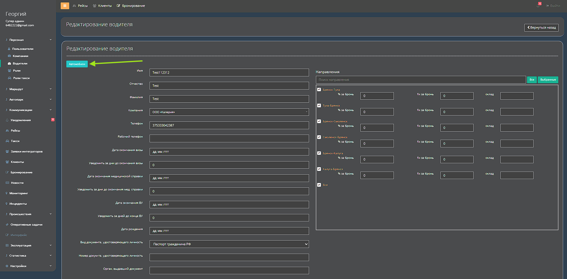Click the Monitoring map pin icon
This screenshot has height=279, width=567.
point(7,193)
